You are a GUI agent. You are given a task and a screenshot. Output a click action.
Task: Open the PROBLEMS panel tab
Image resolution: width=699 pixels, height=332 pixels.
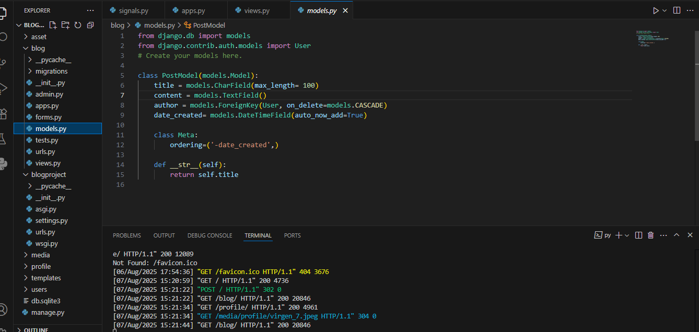(x=127, y=235)
